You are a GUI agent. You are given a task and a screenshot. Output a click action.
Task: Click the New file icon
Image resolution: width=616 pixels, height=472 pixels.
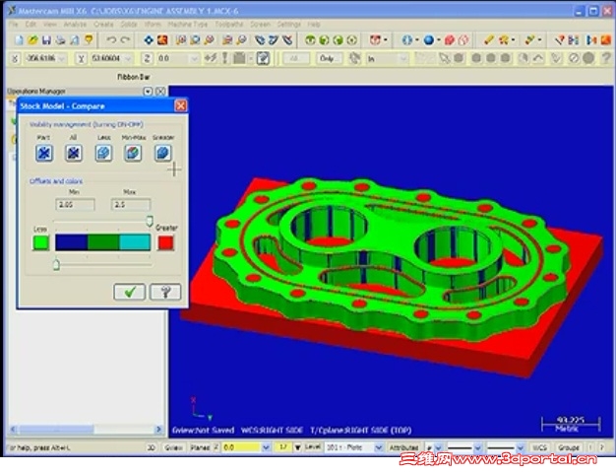[x=19, y=39]
